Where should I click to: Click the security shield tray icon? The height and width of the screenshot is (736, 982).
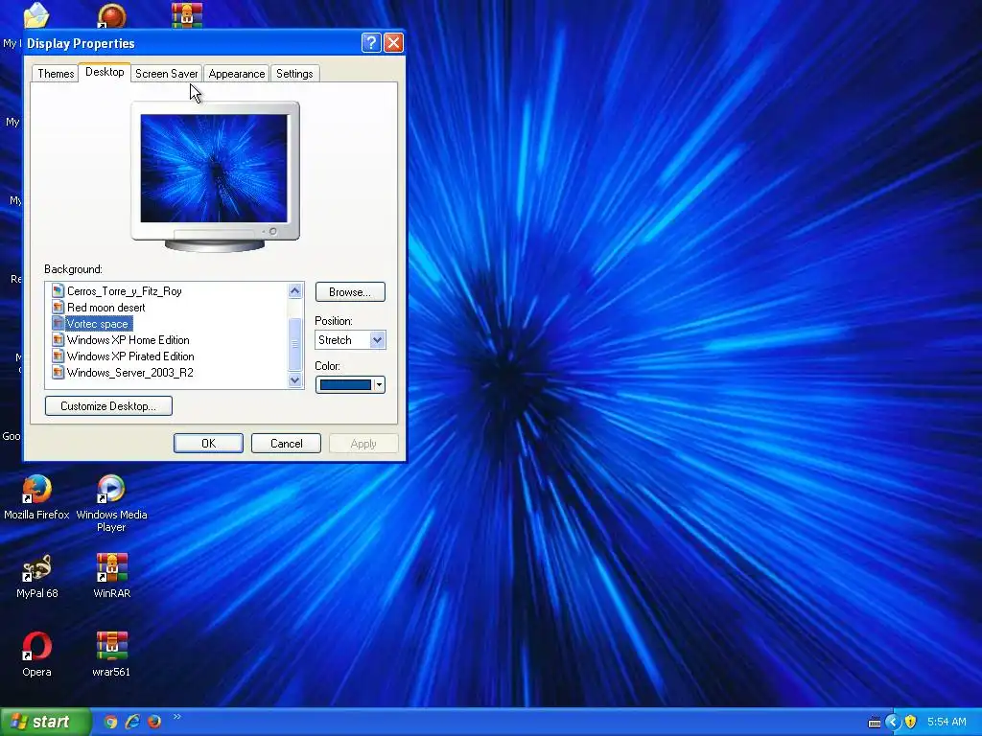pyautogui.click(x=911, y=723)
